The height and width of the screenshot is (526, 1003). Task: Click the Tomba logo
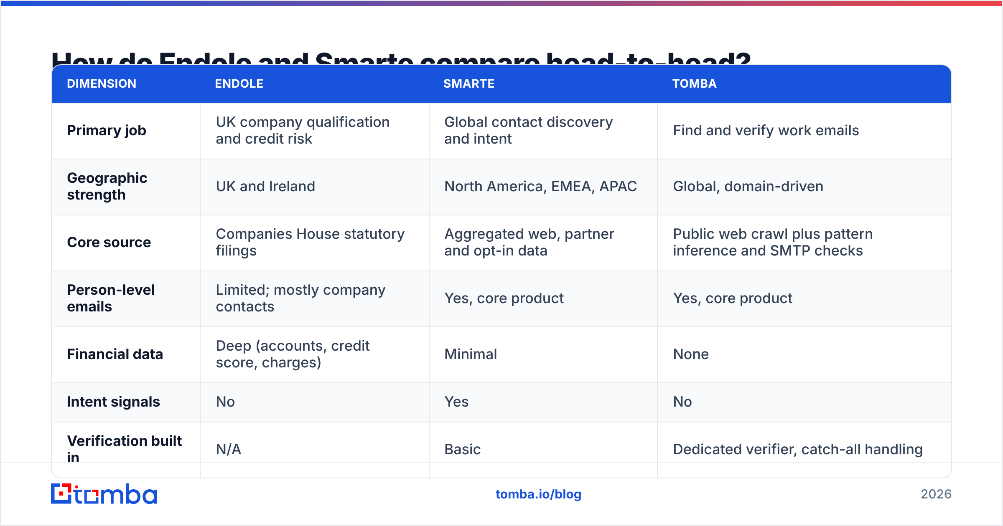(104, 494)
